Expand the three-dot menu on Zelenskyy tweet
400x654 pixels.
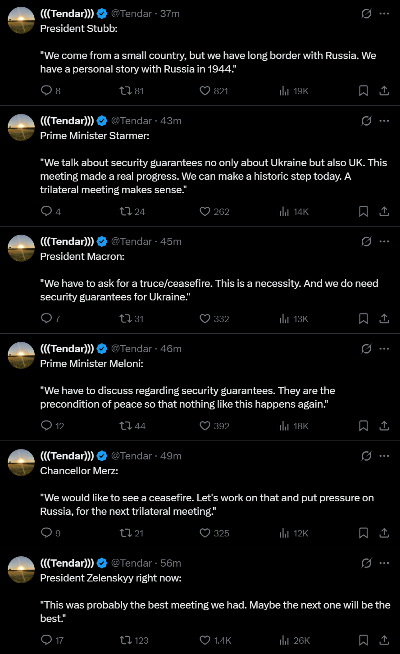(384, 563)
